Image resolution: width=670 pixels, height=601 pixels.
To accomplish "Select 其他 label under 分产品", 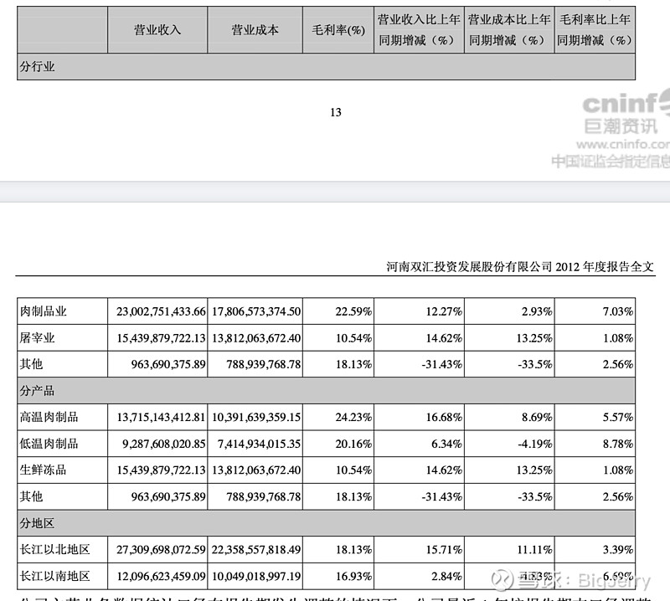I will pos(31,496).
